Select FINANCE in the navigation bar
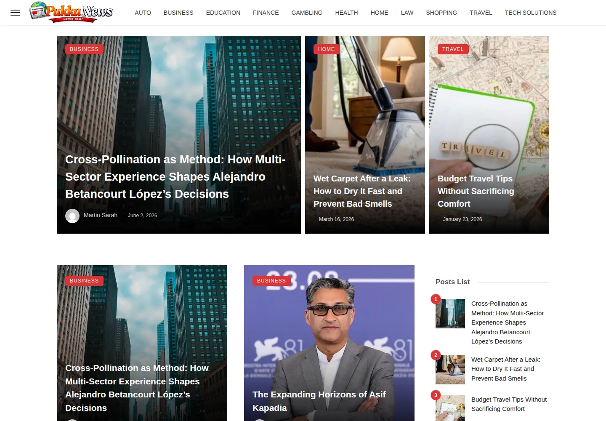606x421 pixels. click(x=266, y=13)
